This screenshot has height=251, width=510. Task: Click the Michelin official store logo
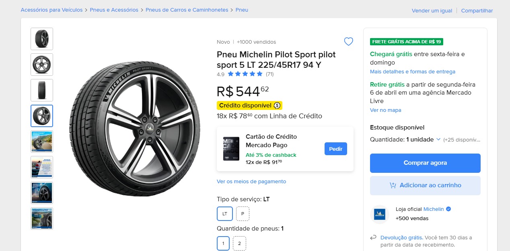pyautogui.click(x=380, y=214)
